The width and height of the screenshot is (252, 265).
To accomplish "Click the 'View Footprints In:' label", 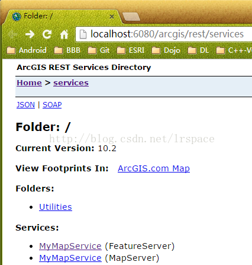I will (62, 168).
